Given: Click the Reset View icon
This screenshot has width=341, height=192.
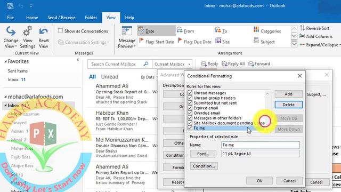Looking at the screenshot, I should coord(44,37).
